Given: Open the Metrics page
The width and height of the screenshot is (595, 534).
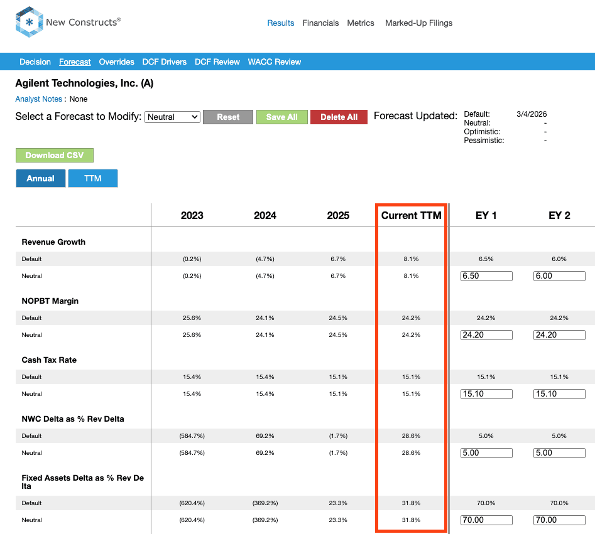Looking at the screenshot, I should pyautogui.click(x=361, y=23).
